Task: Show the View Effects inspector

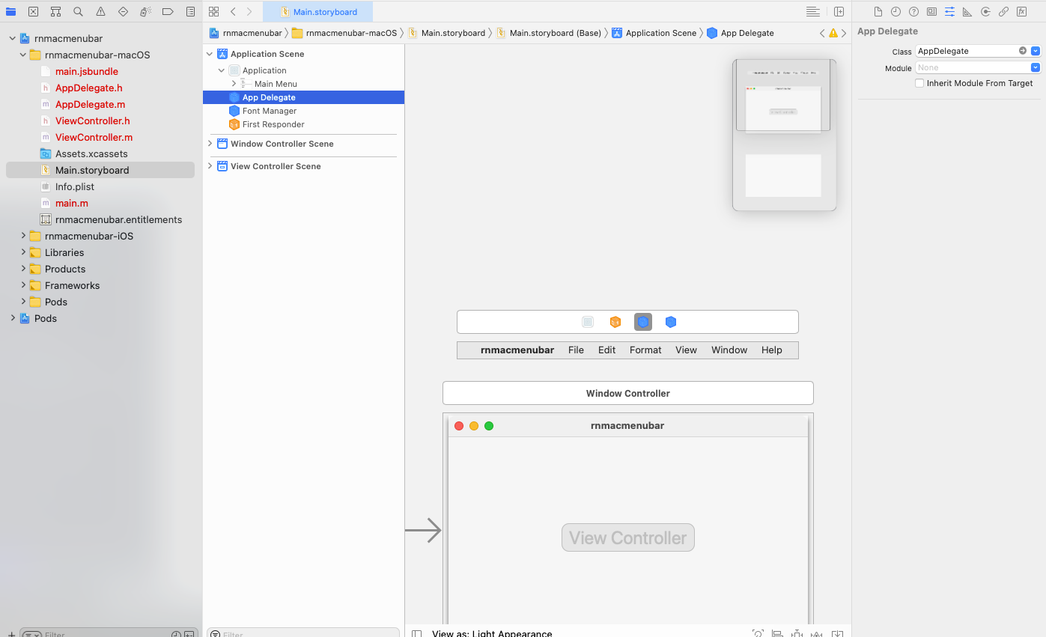Action: (1021, 12)
